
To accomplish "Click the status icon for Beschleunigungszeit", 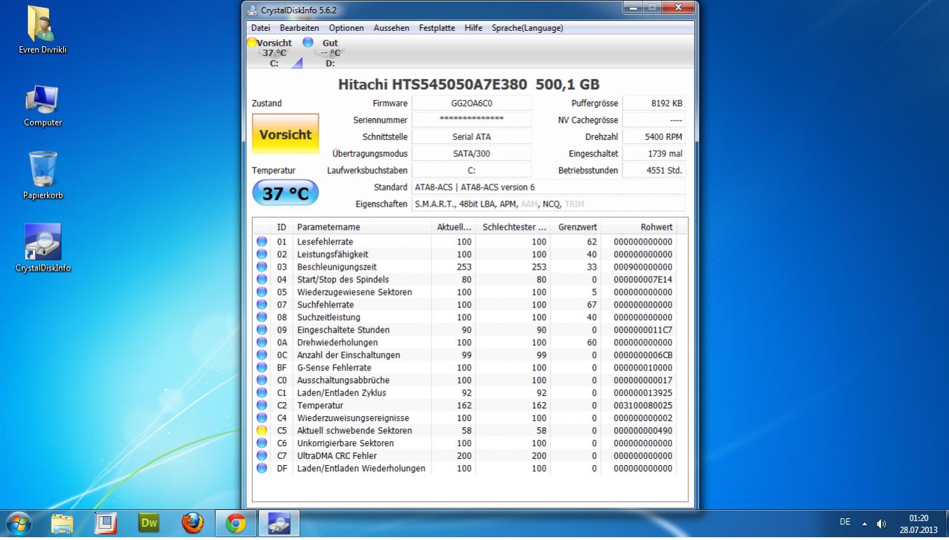I will click(262, 267).
